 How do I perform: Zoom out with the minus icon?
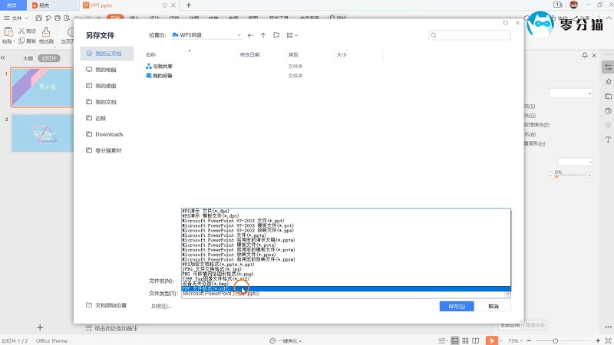(529, 340)
